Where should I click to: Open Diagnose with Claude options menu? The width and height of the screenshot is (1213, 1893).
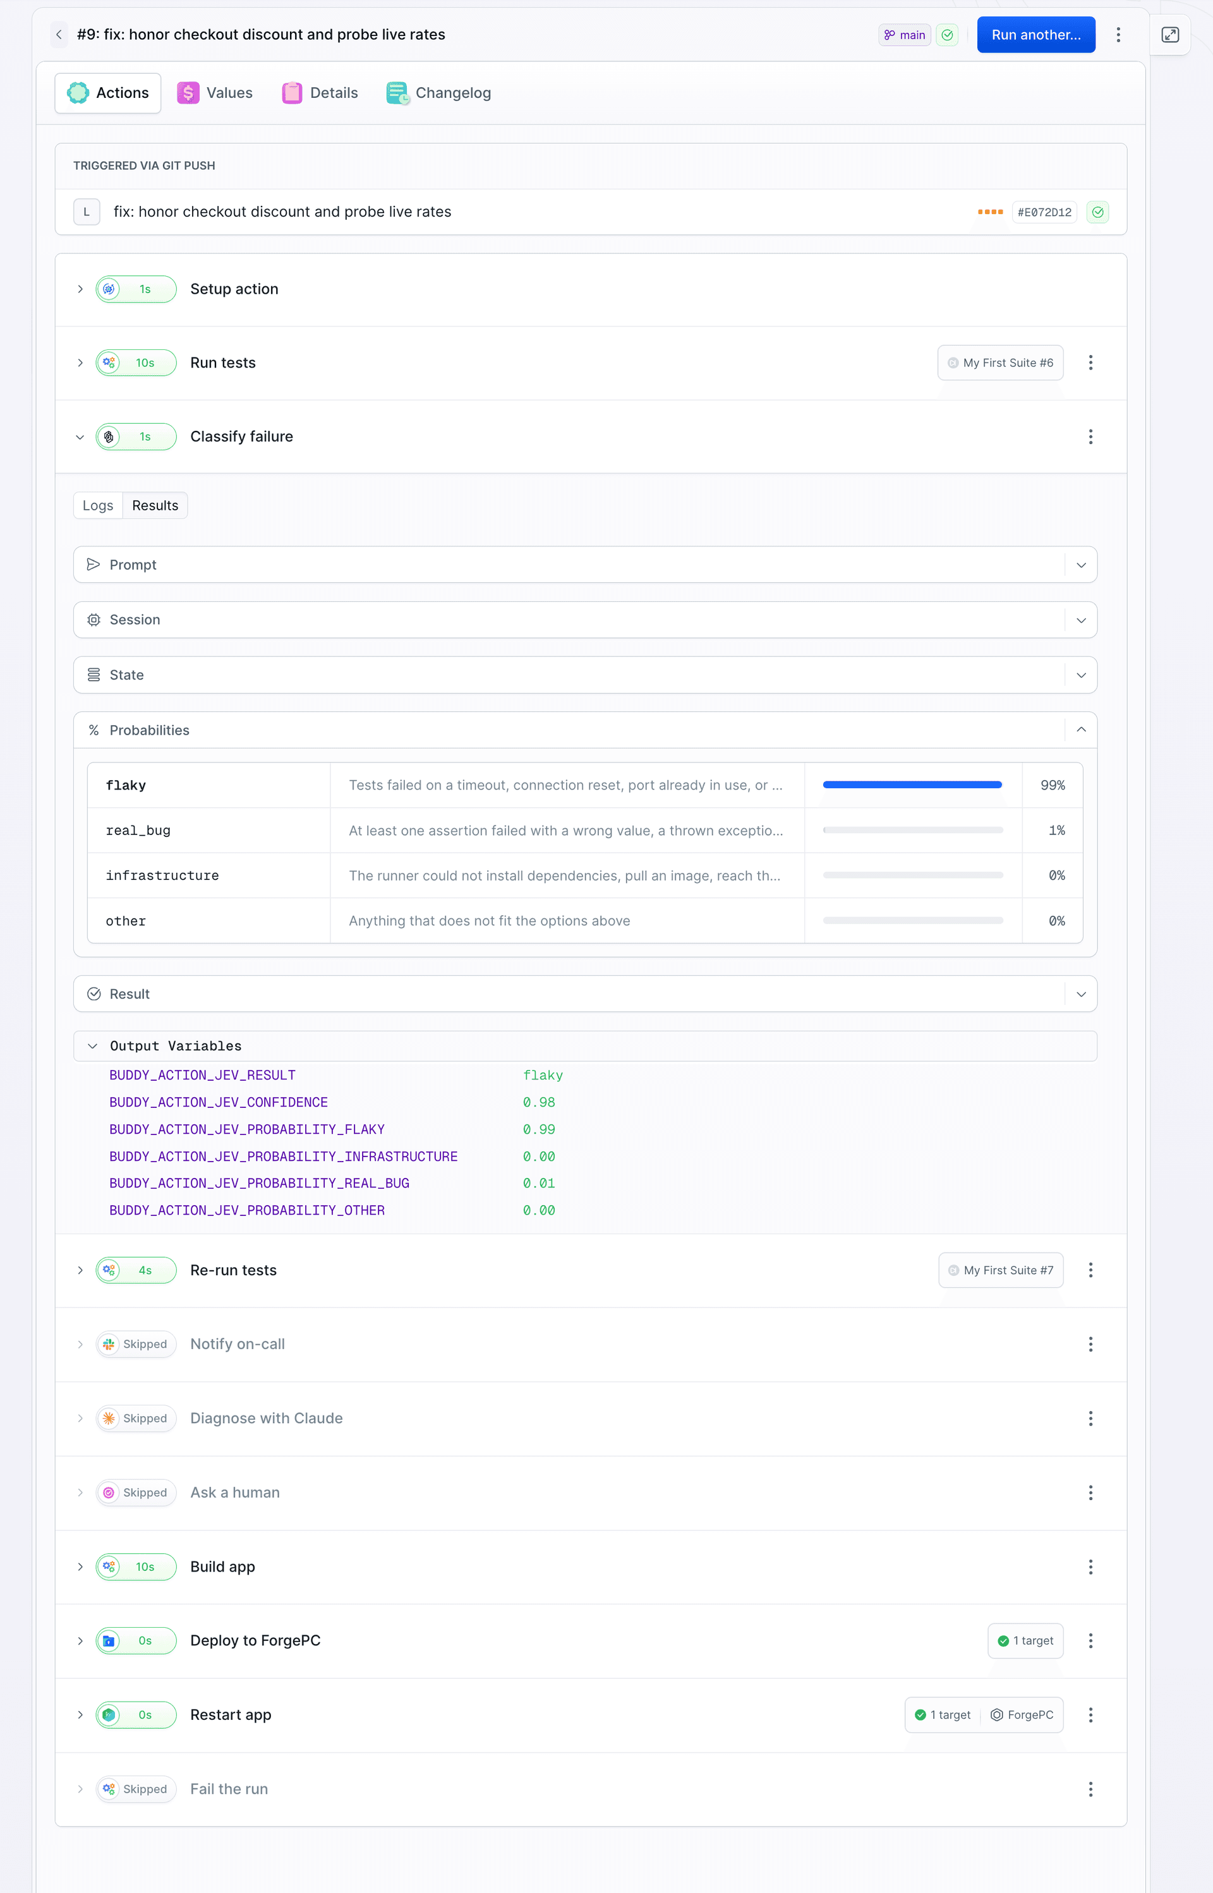(x=1090, y=1419)
